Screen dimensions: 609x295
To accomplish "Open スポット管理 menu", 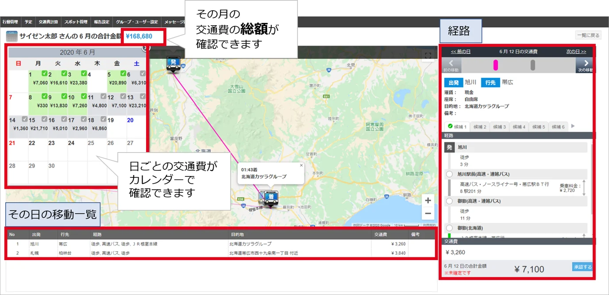I will click(76, 22).
